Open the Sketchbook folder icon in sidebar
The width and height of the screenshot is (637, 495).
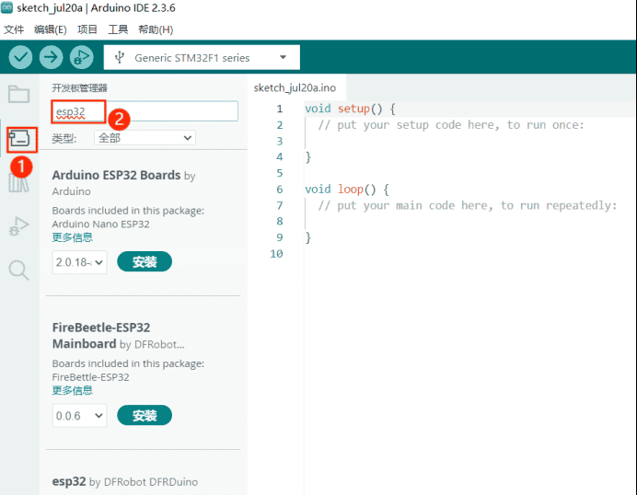point(18,94)
